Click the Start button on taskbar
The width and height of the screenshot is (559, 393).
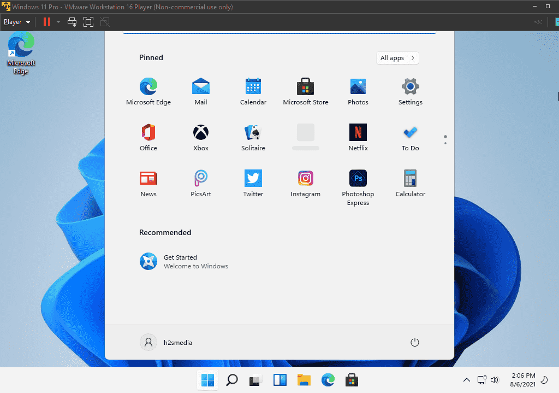click(x=207, y=380)
